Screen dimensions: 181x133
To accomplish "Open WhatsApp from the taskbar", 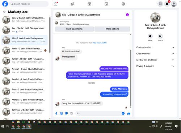I will click(24, 122).
